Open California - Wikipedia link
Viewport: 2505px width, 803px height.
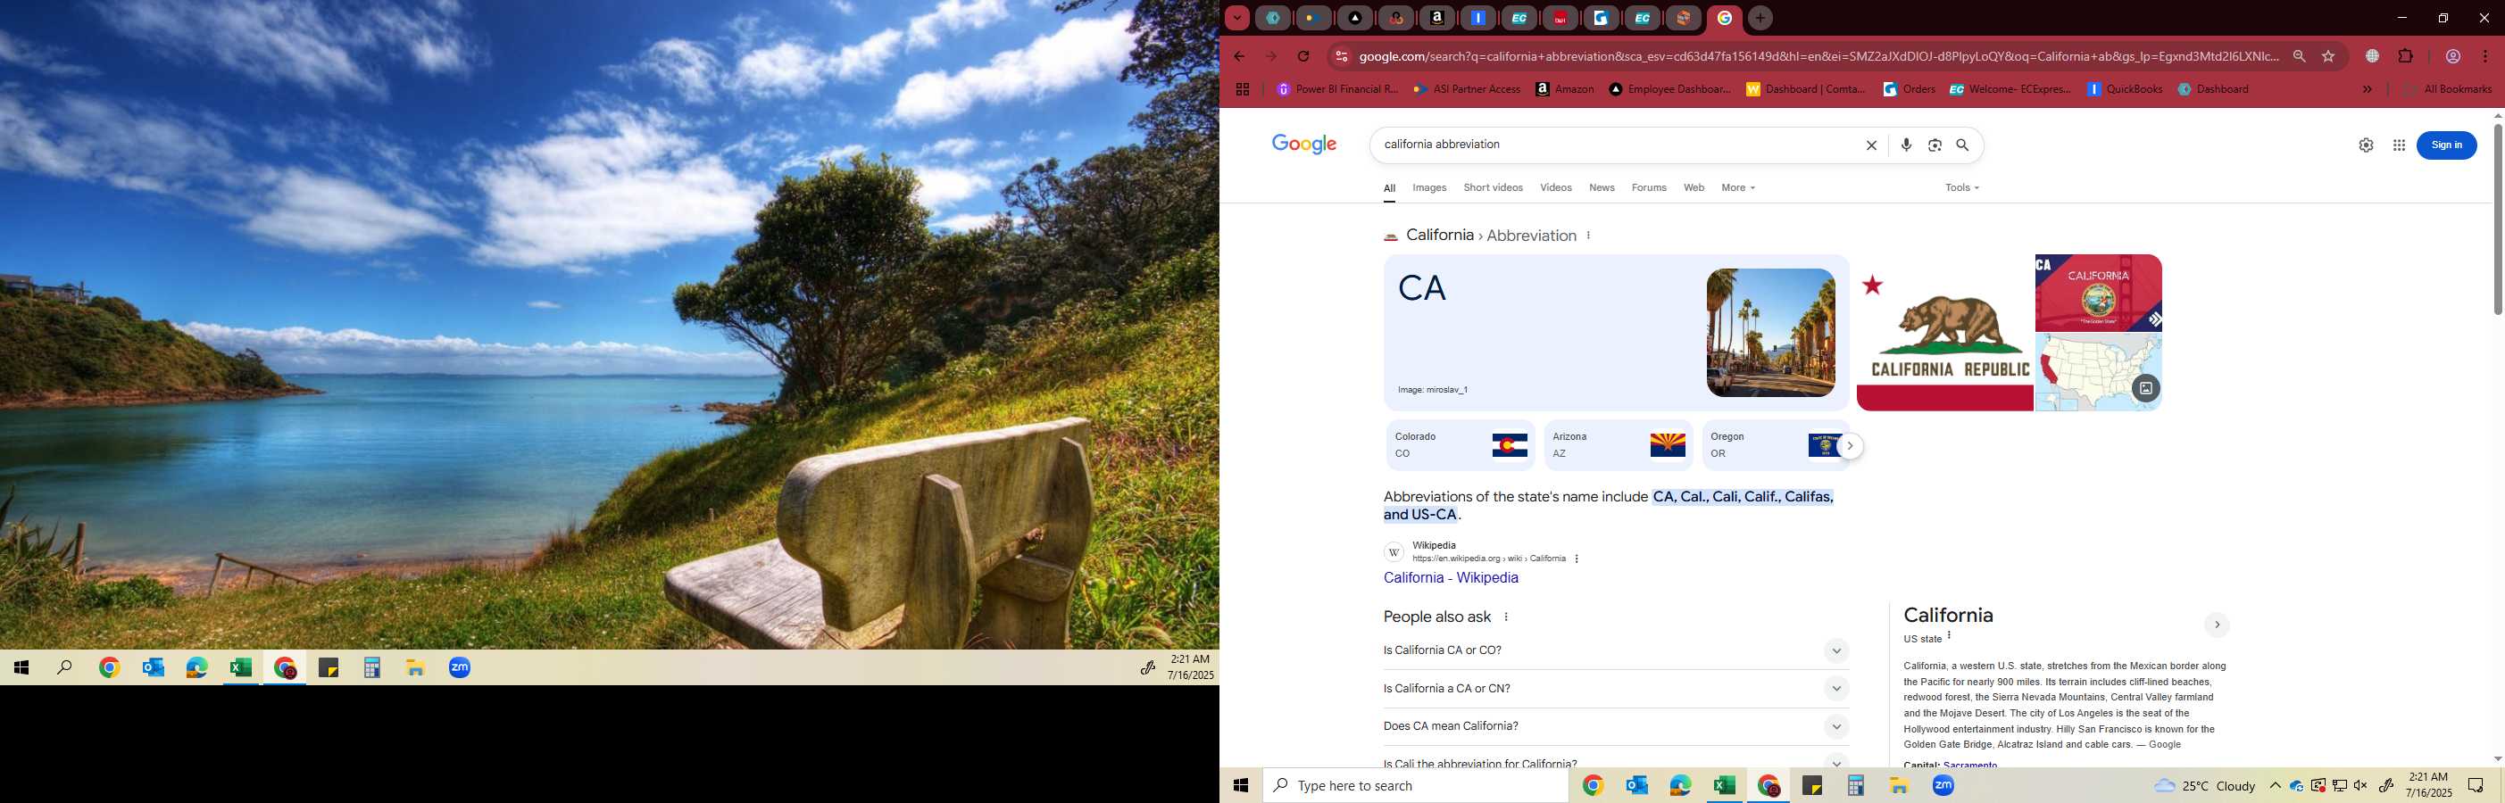point(1450,577)
